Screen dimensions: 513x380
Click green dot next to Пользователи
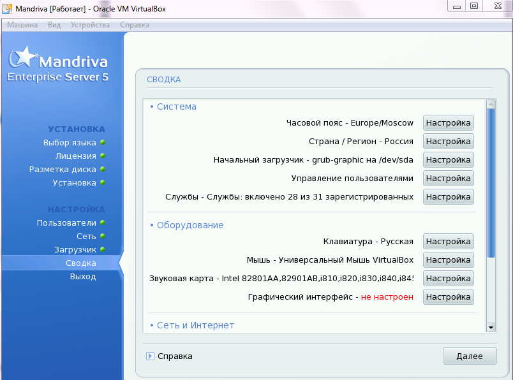pos(103,223)
